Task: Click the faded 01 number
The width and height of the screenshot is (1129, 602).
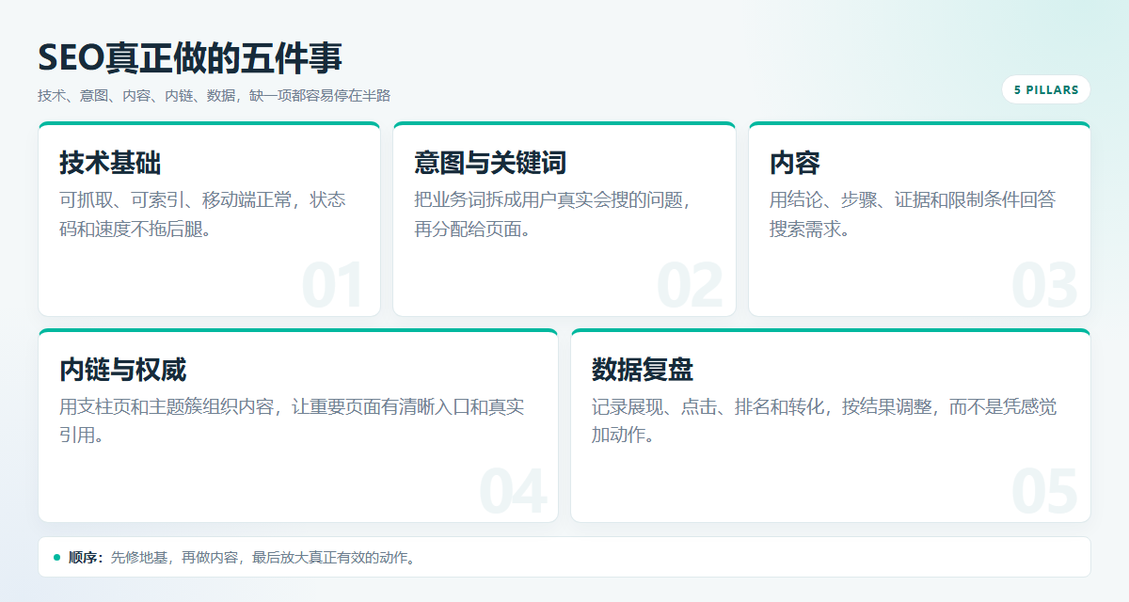Action: click(x=332, y=285)
